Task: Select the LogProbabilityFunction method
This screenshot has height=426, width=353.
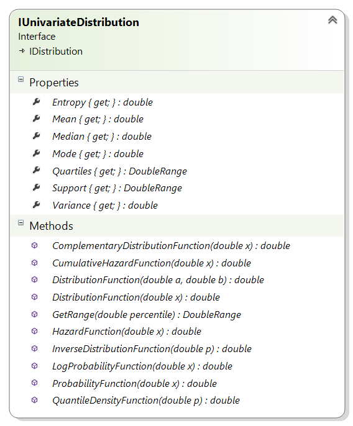Action: pyautogui.click(x=142, y=366)
